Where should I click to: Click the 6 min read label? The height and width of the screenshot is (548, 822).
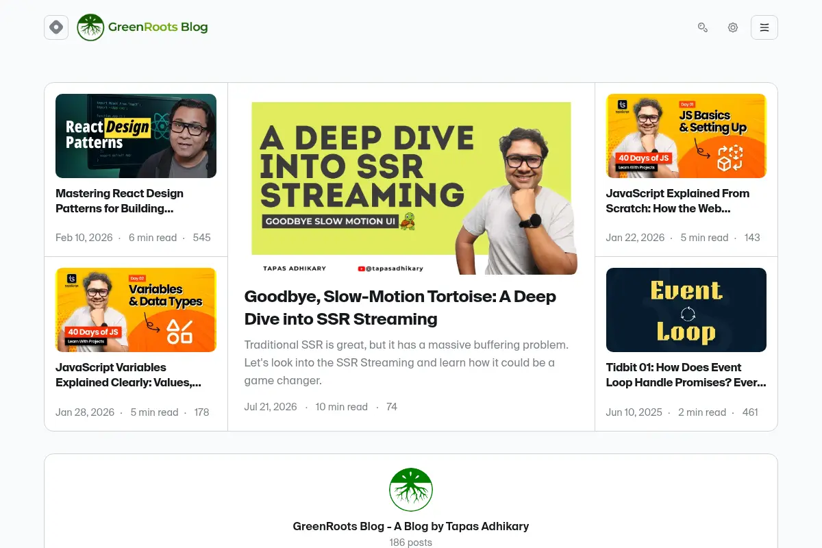pos(153,238)
